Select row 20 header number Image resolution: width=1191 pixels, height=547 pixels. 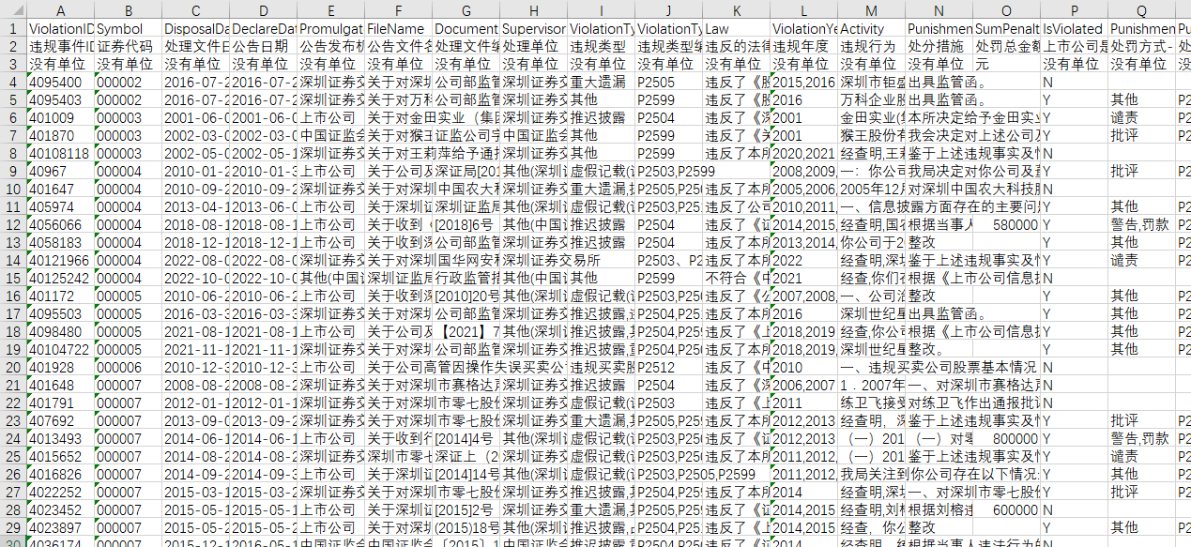(13, 368)
